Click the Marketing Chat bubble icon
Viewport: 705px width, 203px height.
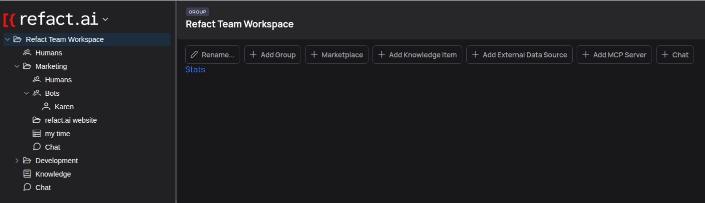pos(36,147)
